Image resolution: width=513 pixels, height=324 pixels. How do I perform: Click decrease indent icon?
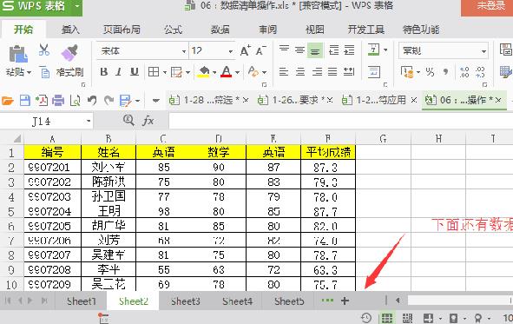pyautogui.click(x=333, y=50)
